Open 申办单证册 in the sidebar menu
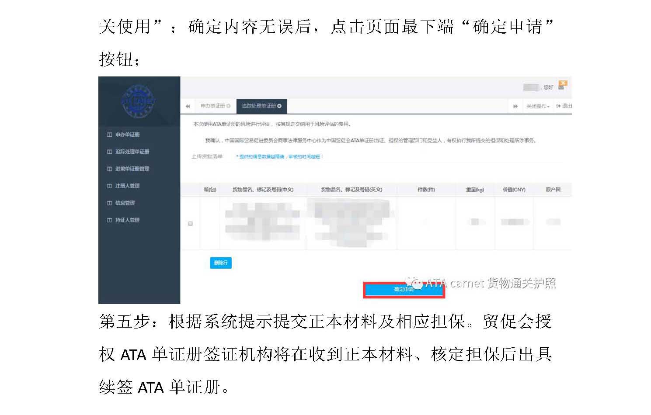This screenshot has height=415, width=651. pos(127,135)
